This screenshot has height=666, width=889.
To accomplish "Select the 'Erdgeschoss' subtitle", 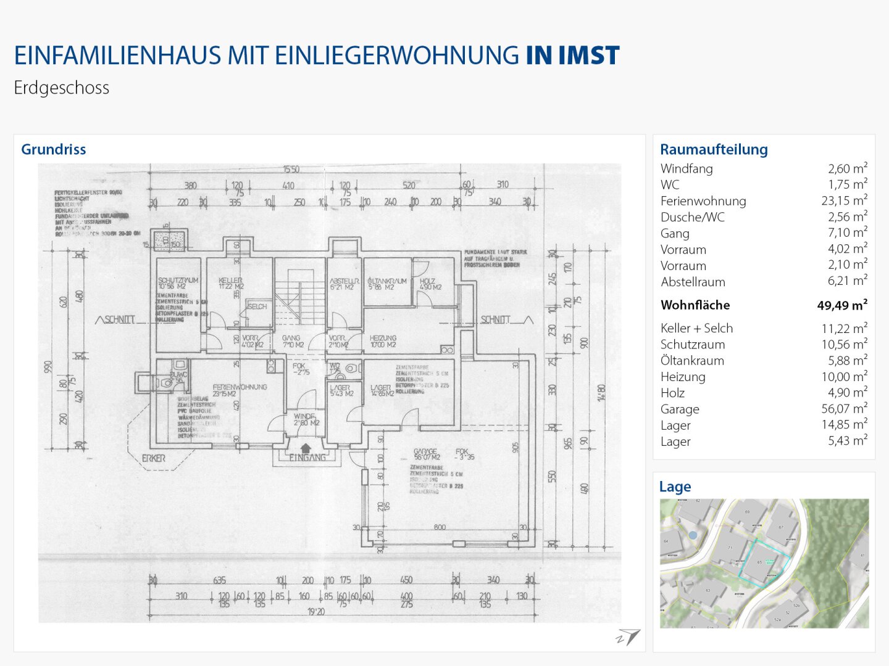I will pos(62,88).
